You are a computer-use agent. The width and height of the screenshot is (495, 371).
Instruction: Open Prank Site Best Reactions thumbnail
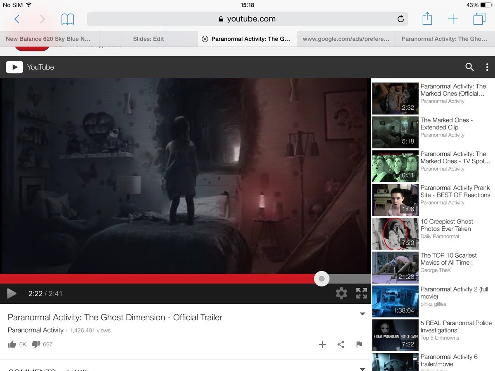pyautogui.click(x=395, y=200)
